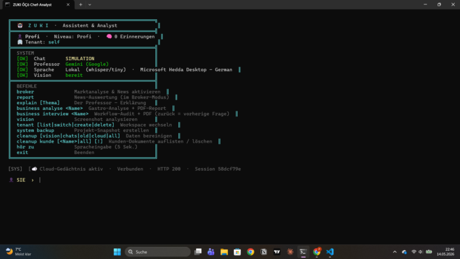Image resolution: width=460 pixels, height=259 pixels.
Task: Click "cleanup [vision|chats|old|cloud|all]" command
Action: coord(68,136)
